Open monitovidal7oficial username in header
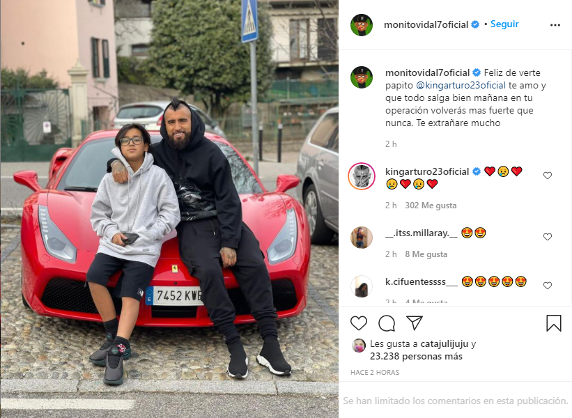 pos(426,24)
